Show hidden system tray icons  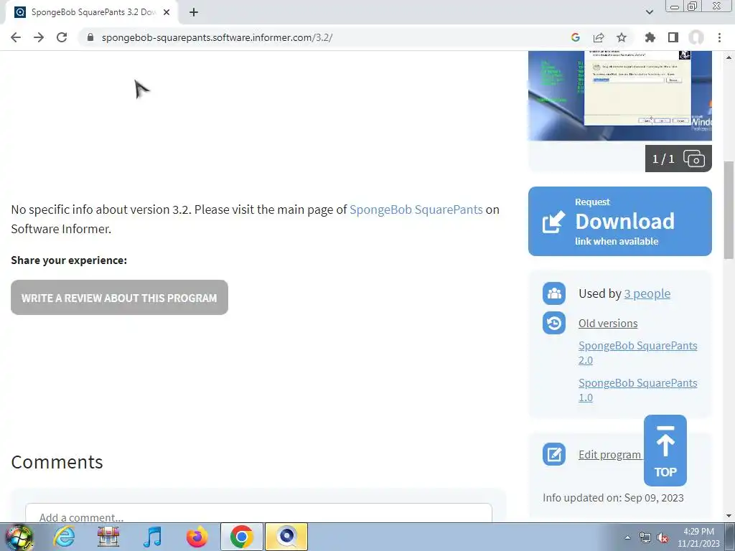click(x=627, y=537)
